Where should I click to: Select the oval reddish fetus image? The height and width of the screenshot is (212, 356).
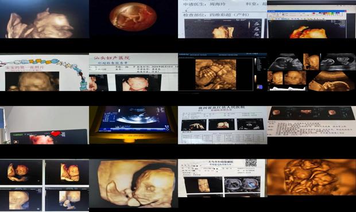pos(133,17)
